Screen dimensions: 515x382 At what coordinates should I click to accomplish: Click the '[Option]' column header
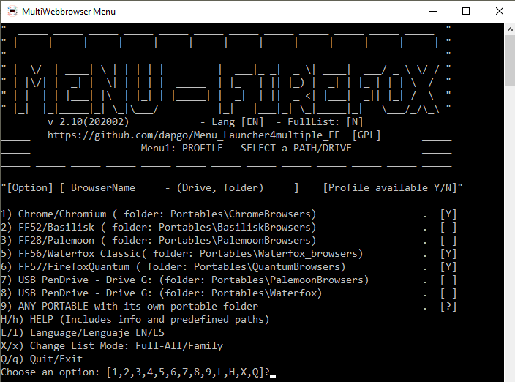[x=30, y=188]
